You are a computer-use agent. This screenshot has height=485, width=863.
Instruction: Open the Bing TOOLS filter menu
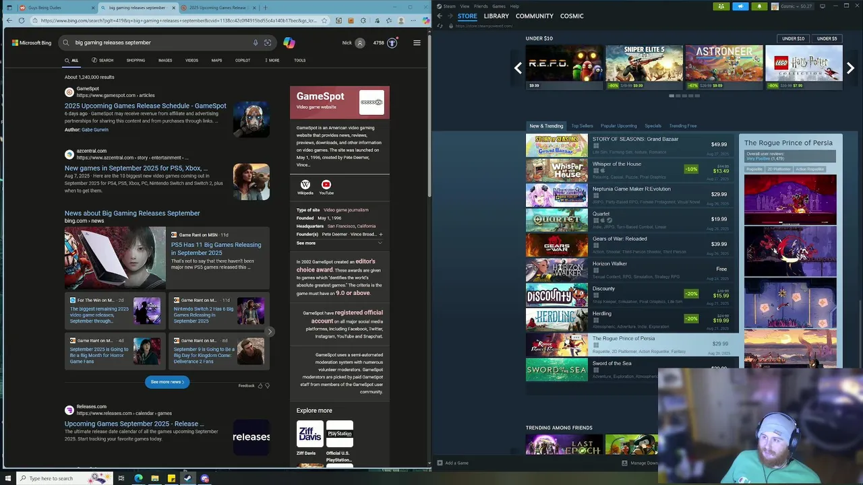(x=299, y=61)
